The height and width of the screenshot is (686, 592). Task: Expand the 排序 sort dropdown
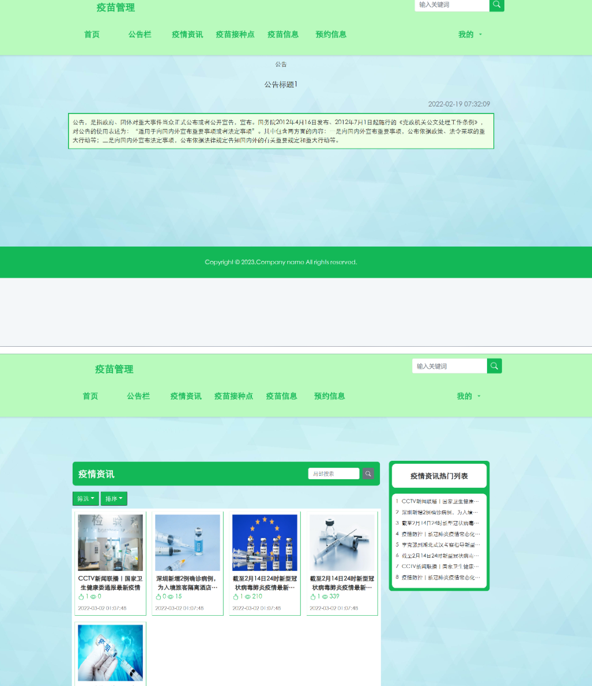(114, 498)
